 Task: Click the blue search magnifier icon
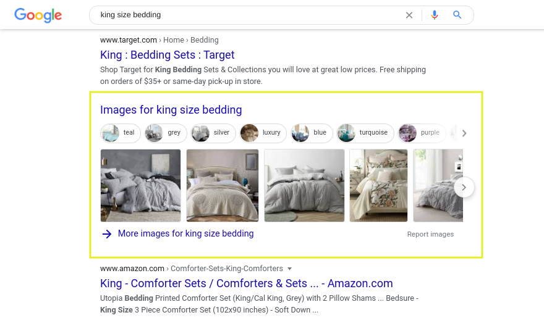pos(457,15)
